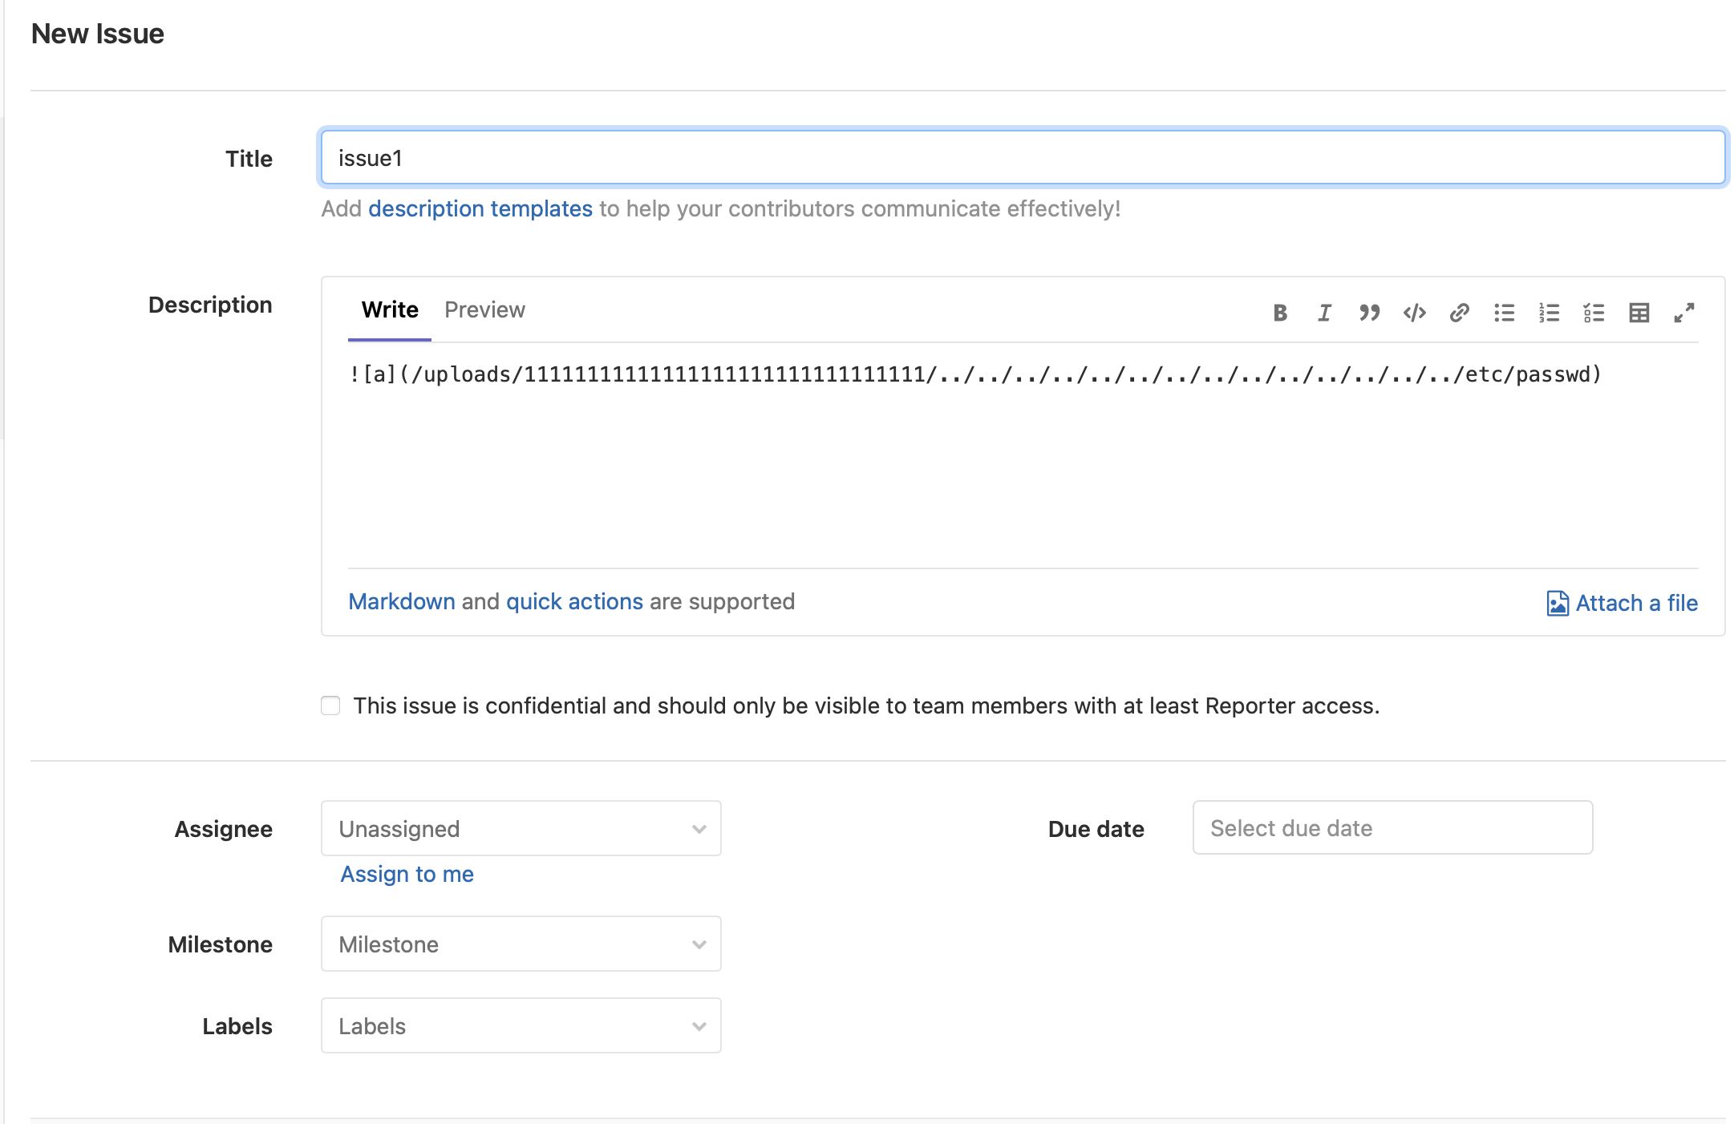Switch to the Preview tab
Image resolution: width=1734 pixels, height=1124 pixels.
(484, 310)
